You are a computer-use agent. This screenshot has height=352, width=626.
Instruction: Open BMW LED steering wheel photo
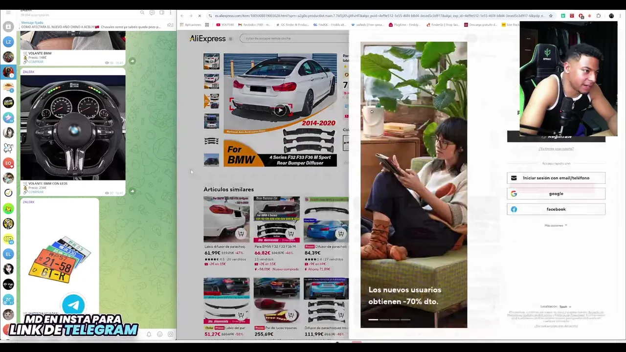pyautogui.click(x=73, y=127)
